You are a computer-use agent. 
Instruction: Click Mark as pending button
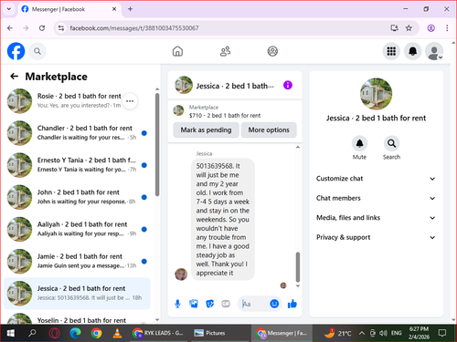206,130
